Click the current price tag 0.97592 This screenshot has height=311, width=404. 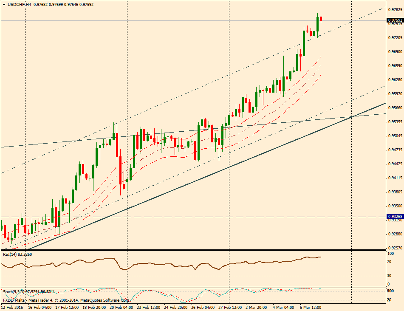pyautogui.click(x=395, y=20)
